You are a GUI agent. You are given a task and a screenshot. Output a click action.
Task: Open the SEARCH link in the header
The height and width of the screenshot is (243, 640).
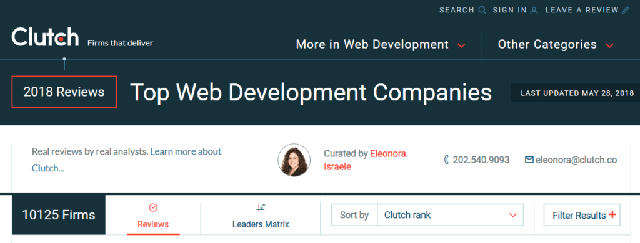(457, 11)
